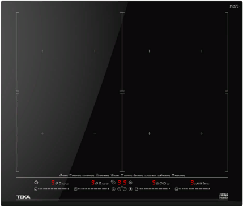Viewport: 243px width, 207px height.
Task: Tap the circular icon left of timer minus
Action: [x=113, y=189]
